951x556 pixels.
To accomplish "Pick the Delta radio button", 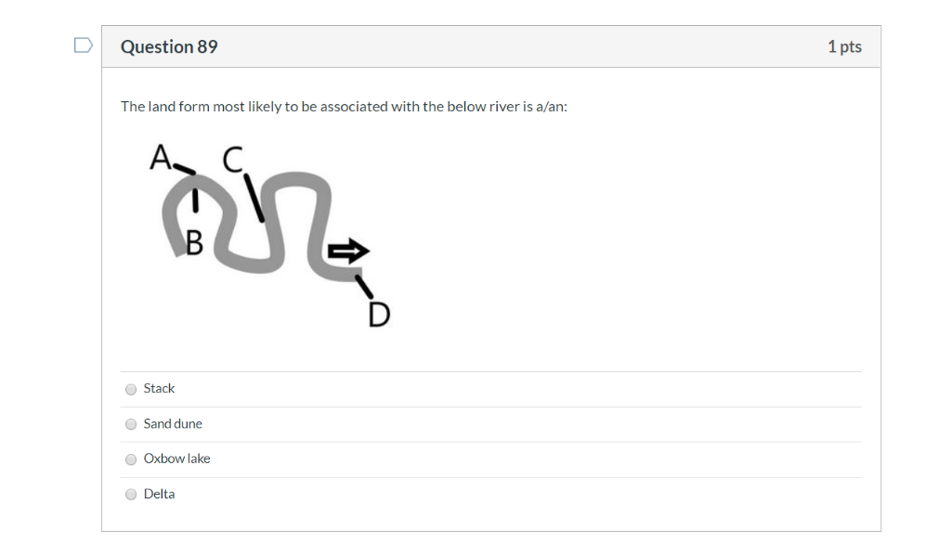I will [131, 495].
